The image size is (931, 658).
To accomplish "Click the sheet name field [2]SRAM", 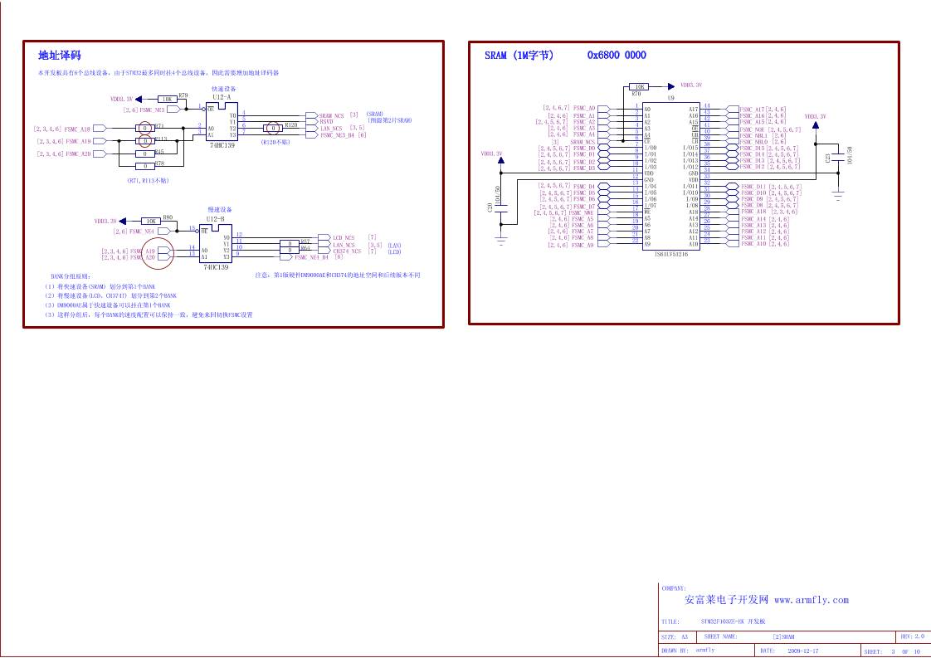I will [782, 637].
